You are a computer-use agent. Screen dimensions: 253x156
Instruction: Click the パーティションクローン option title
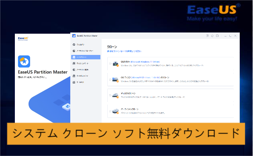[x=130, y=109]
